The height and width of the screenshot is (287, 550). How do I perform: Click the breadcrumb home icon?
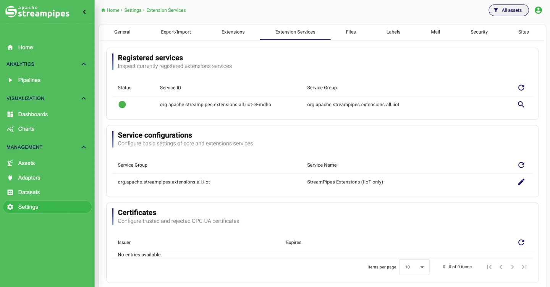tap(103, 10)
